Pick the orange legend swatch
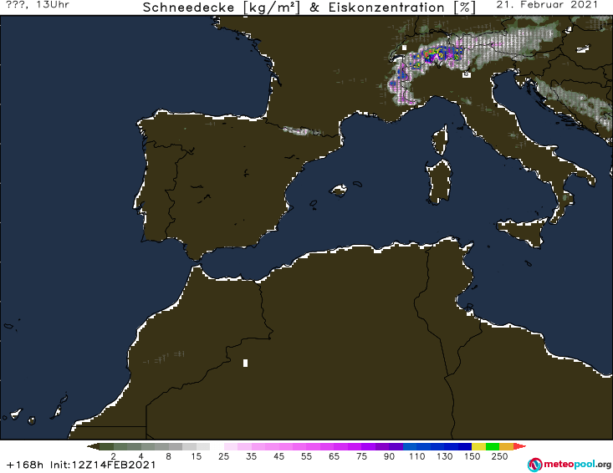This screenshot has height=473, width=613. click(x=506, y=446)
